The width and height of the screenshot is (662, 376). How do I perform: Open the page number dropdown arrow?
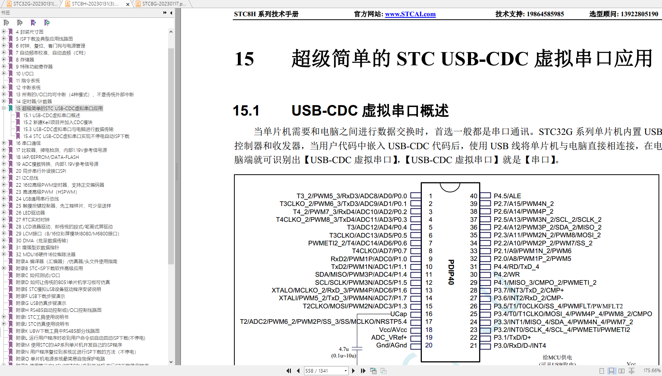point(346,371)
